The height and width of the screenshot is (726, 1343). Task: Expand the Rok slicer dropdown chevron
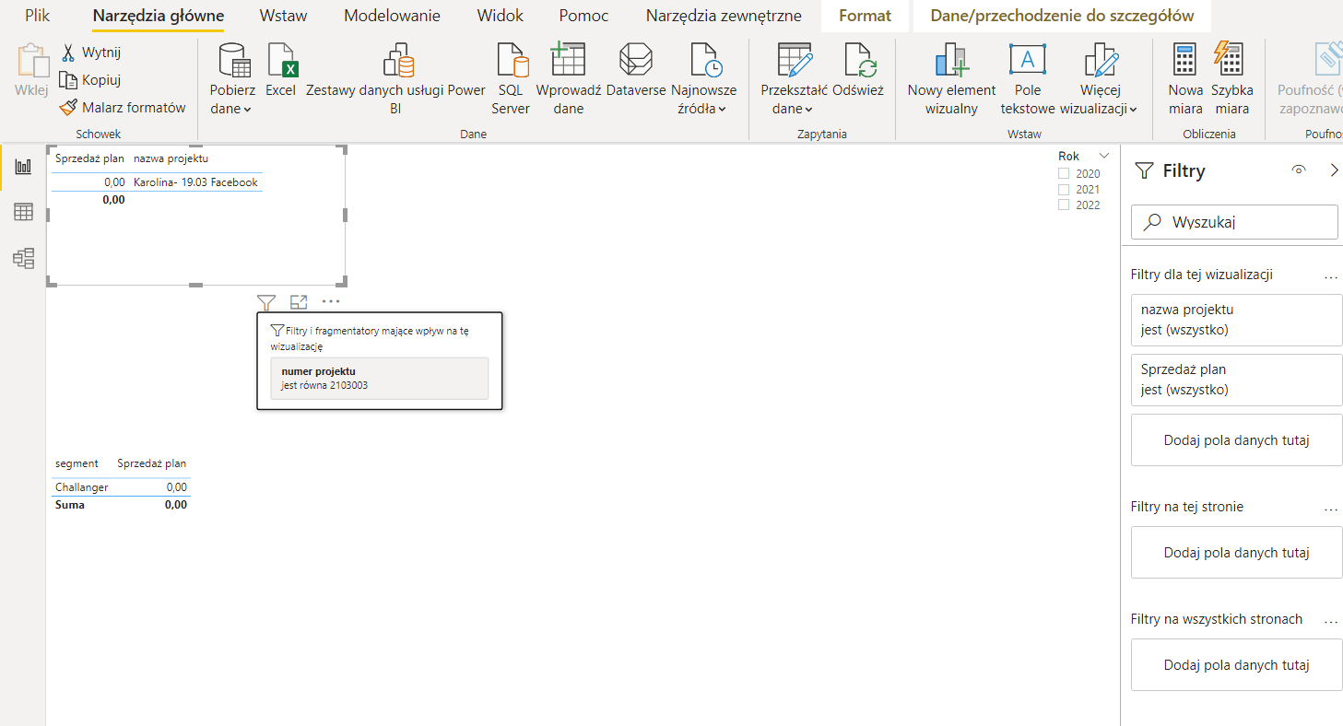pos(1104,157)
